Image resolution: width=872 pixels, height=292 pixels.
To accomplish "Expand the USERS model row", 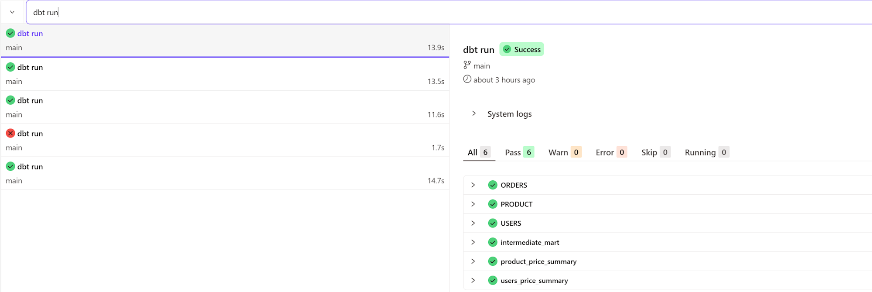I will 473,223.
